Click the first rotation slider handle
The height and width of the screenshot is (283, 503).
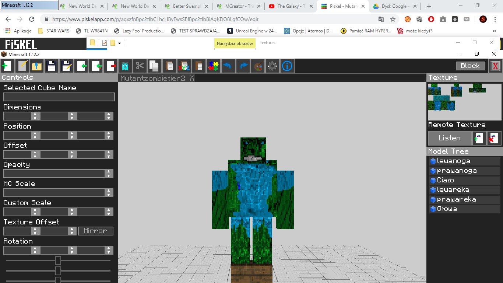[x=58, y=261]
